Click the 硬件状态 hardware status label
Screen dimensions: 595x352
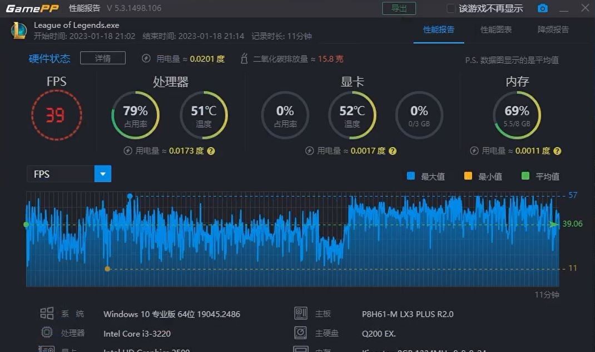[x=49, y=57]
